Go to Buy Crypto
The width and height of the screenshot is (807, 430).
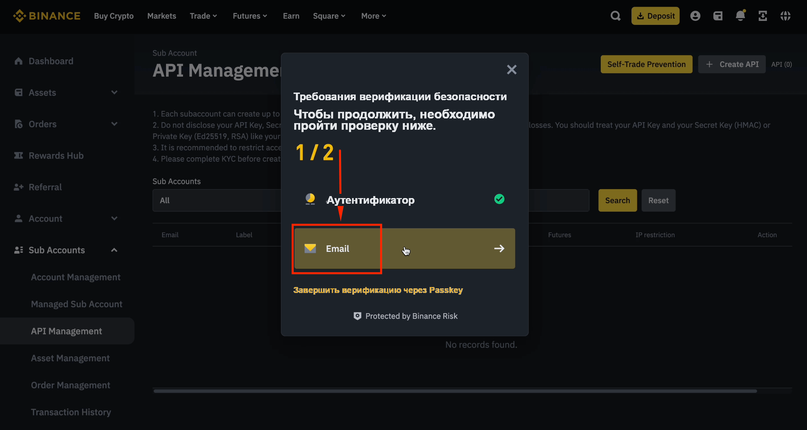click(x=114, y=16)
